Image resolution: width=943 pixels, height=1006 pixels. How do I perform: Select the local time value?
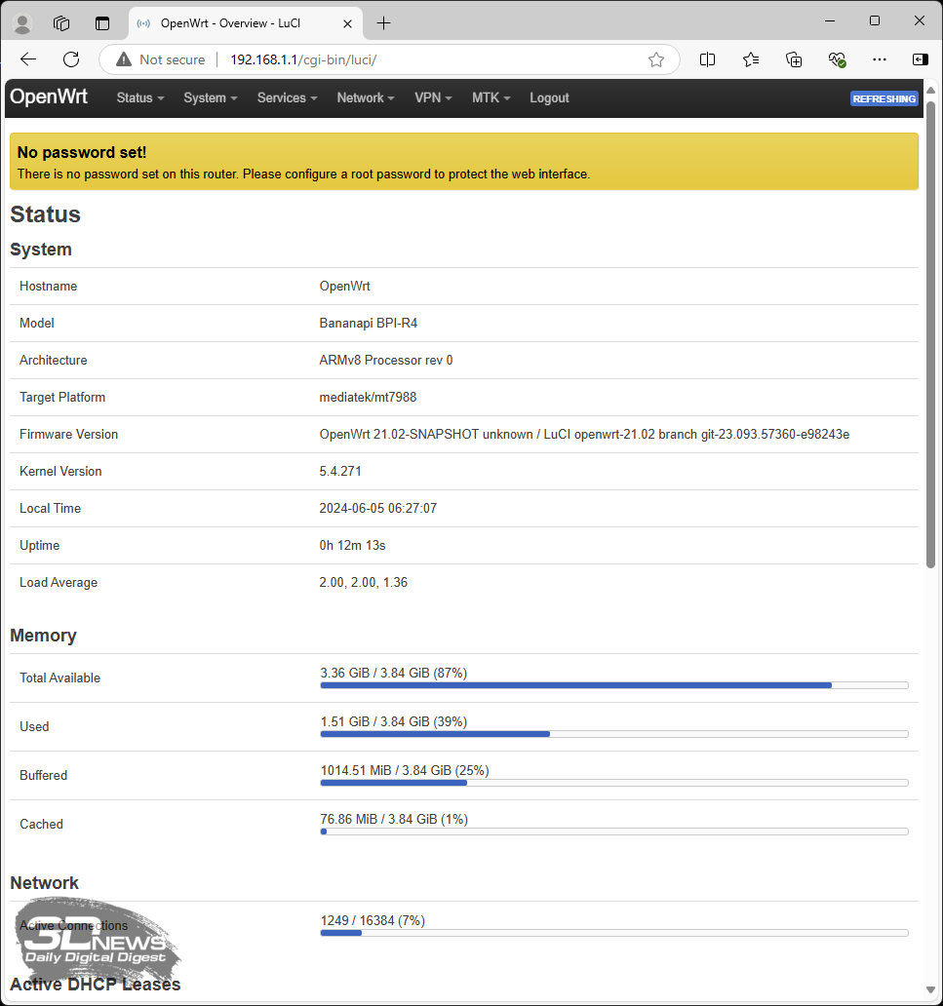coord(378,509)
